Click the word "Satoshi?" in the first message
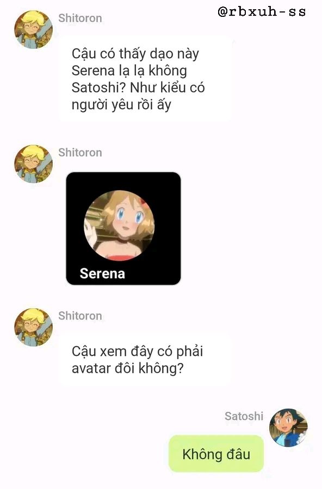 click(x=98, y=87)
